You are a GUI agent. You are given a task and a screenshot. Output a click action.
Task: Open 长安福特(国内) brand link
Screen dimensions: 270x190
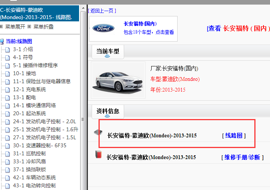point(140,24)
